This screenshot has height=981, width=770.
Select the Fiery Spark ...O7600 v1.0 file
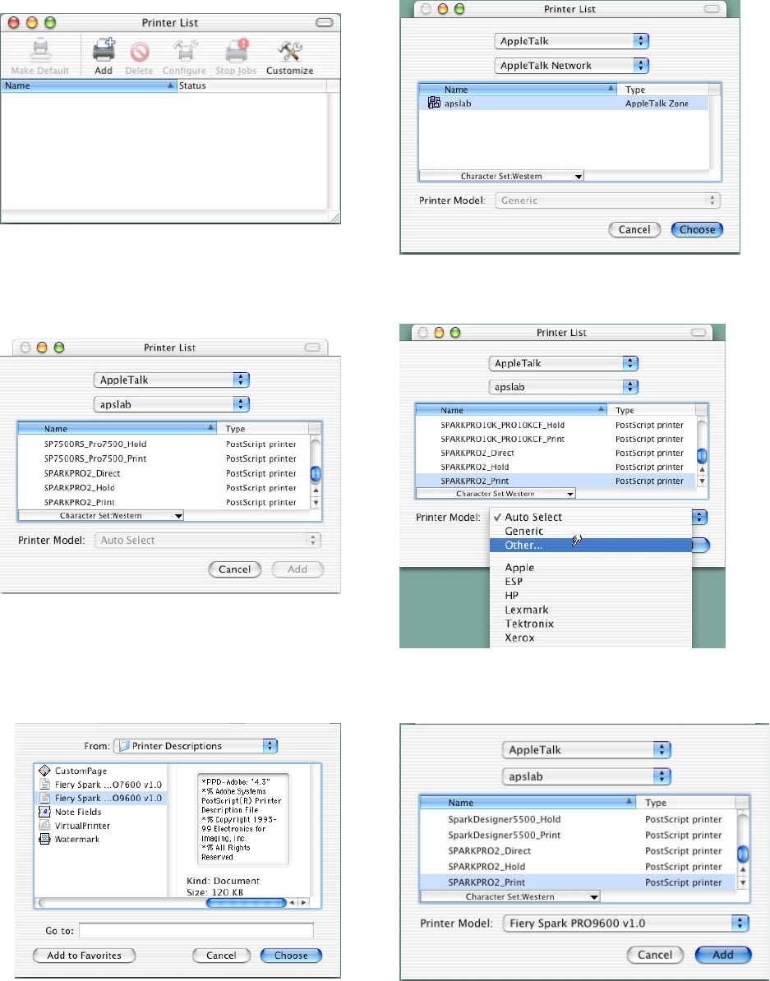(100, 785)
